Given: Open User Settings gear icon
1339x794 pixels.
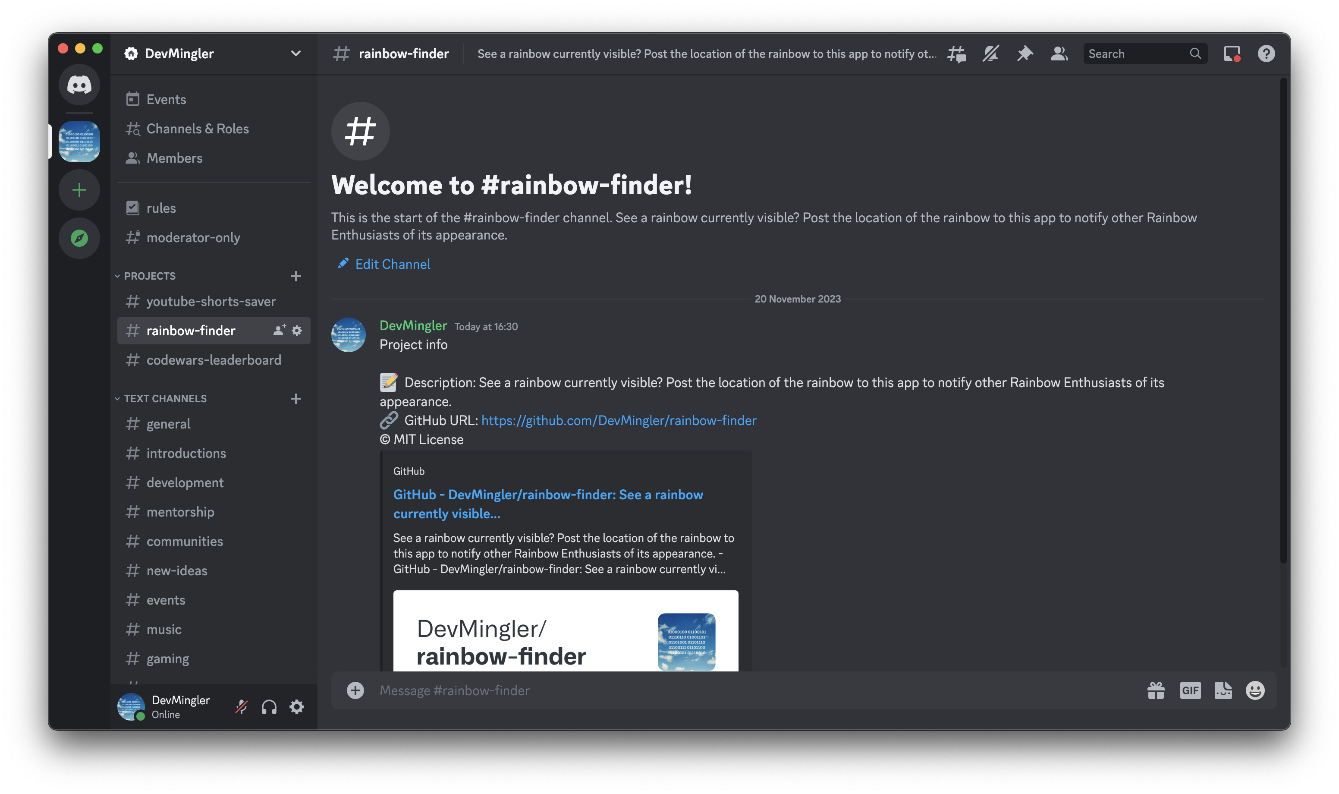Looking at the screenshot, I should pos(297,707).
